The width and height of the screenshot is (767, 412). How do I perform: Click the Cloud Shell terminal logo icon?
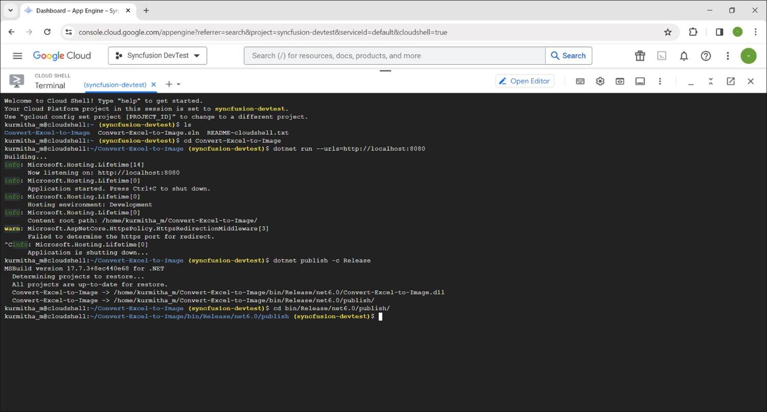[x=16, y=81]
